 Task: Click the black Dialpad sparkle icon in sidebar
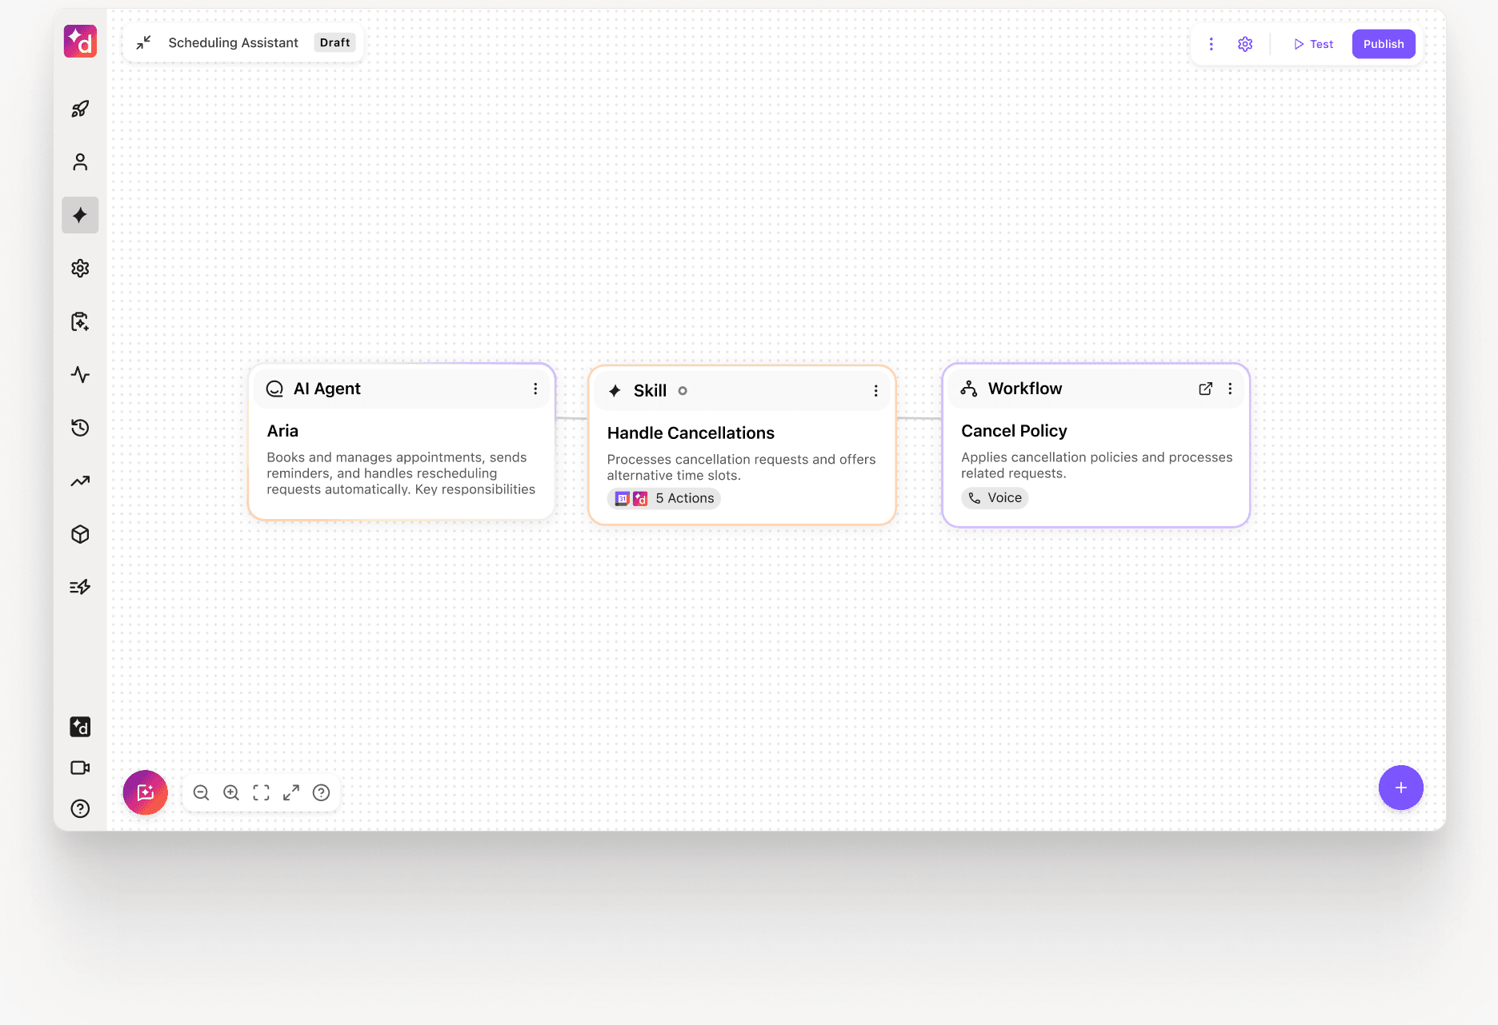point(80,727)
